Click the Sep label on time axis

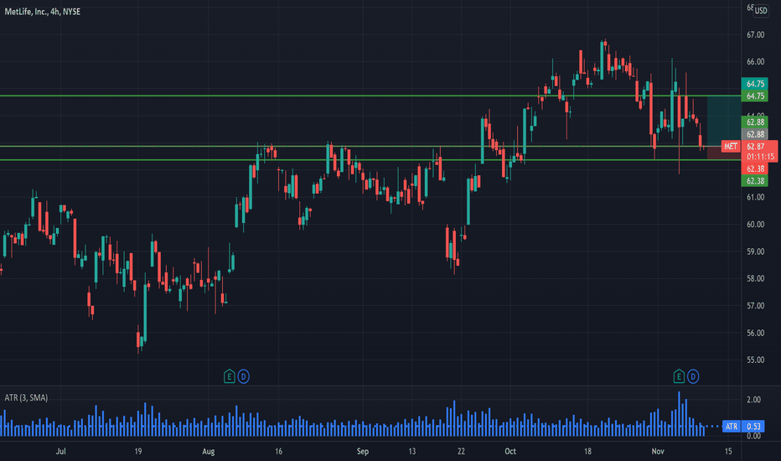click(363, 451)
